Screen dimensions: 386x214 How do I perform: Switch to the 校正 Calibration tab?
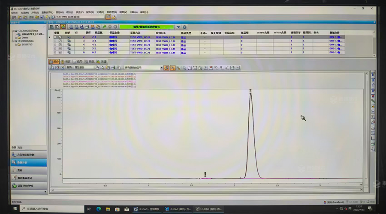tap(66, 62)
